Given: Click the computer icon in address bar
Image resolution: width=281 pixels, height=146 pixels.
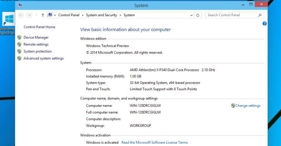Looking at the screenshot, I should 50,15.
